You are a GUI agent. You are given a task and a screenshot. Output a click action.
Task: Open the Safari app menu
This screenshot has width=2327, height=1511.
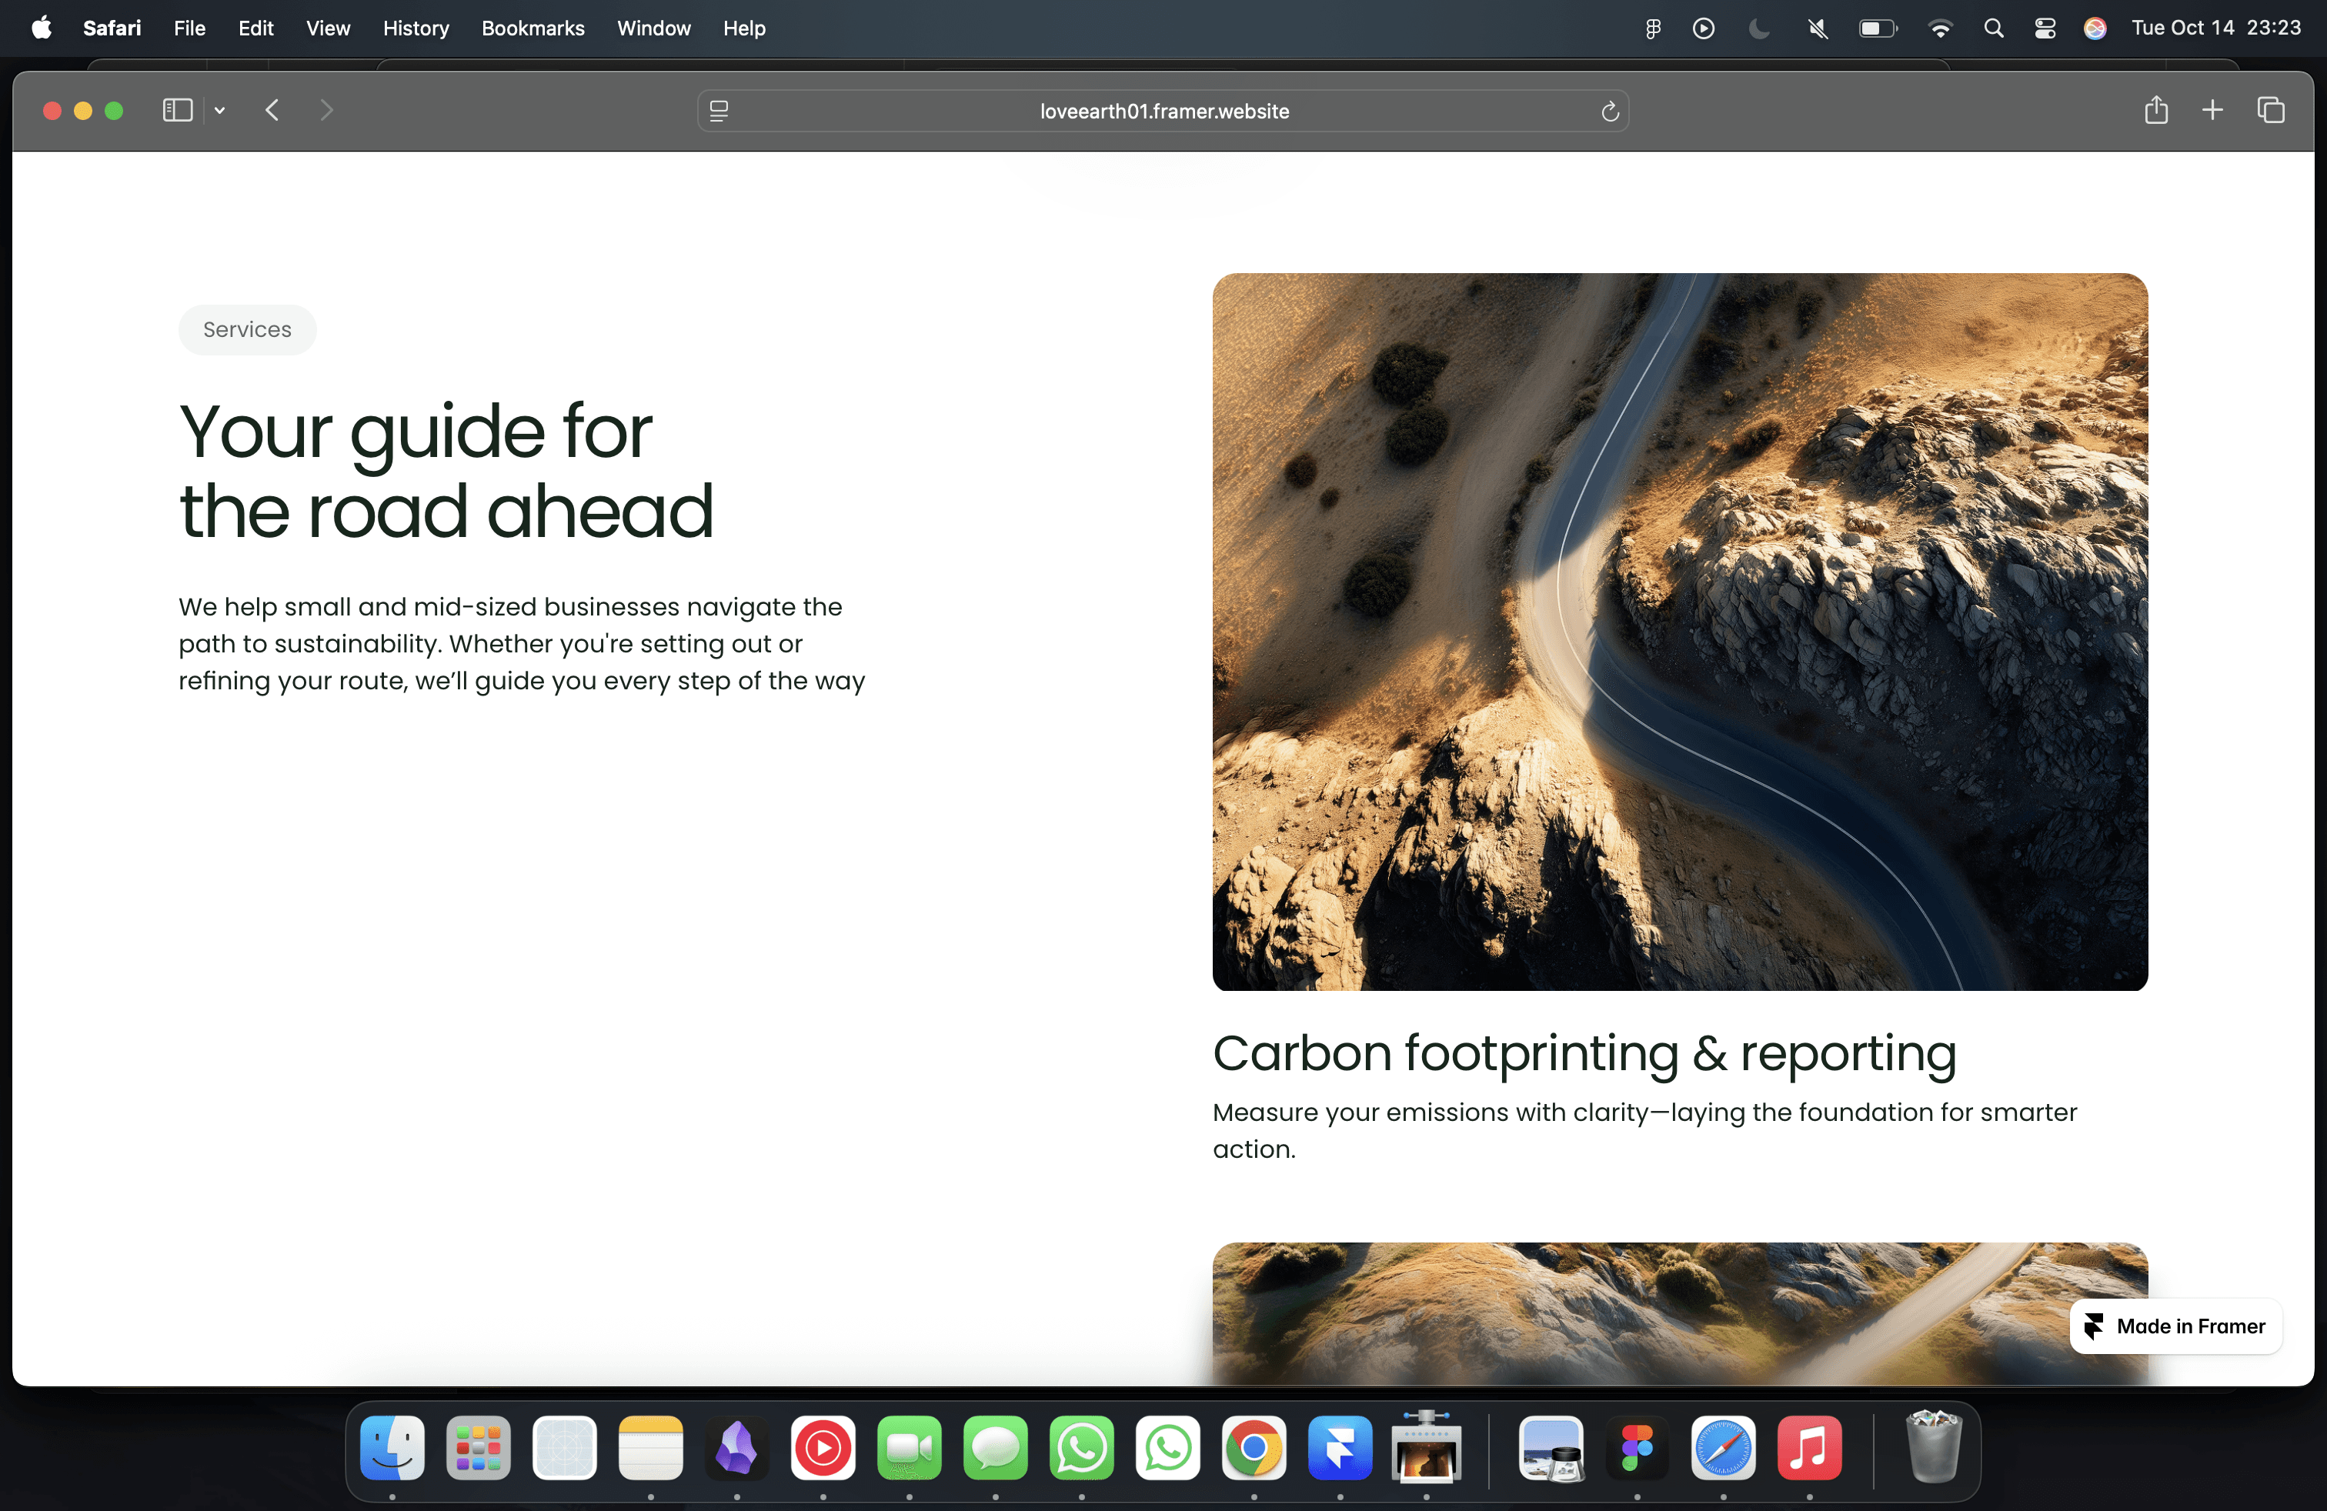pos(112,28)
